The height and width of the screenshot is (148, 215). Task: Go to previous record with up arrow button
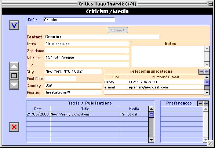click(14, 67)
